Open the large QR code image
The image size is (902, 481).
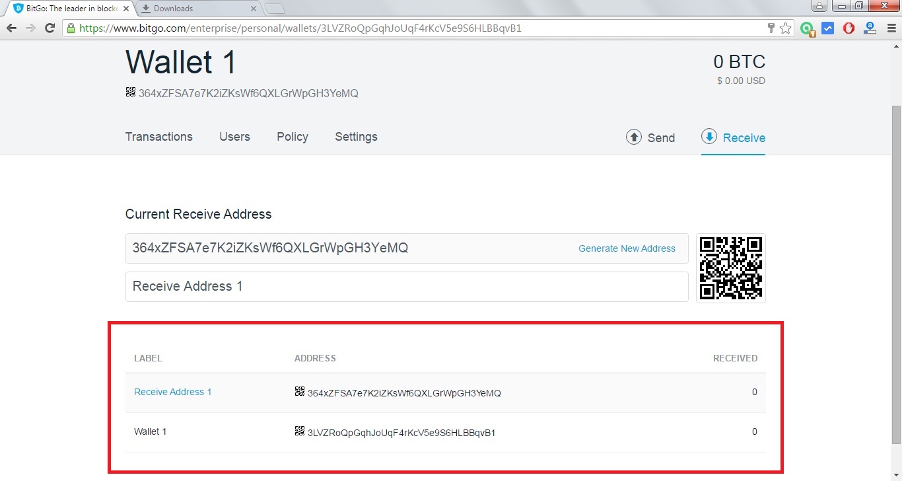pos(731,268)
